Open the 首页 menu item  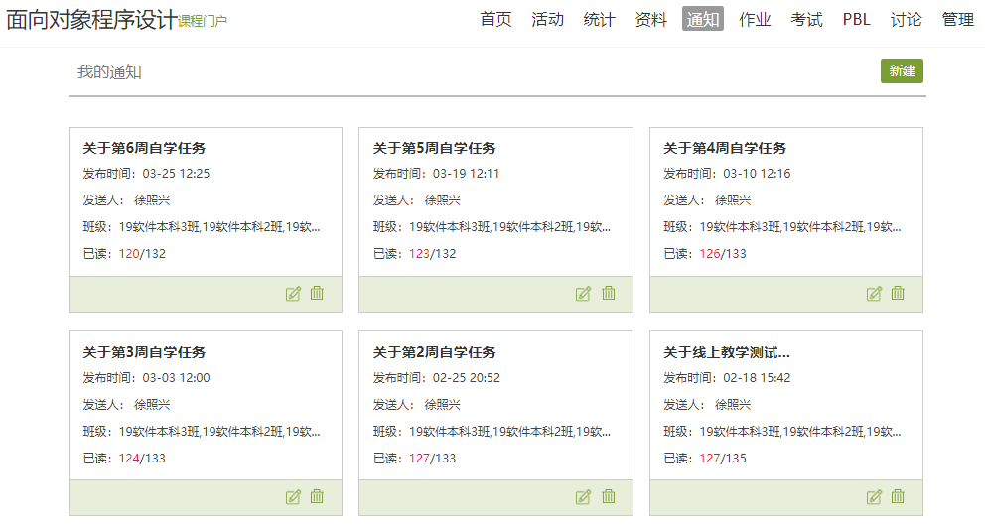pyautogui.click(x=495, y=19)
